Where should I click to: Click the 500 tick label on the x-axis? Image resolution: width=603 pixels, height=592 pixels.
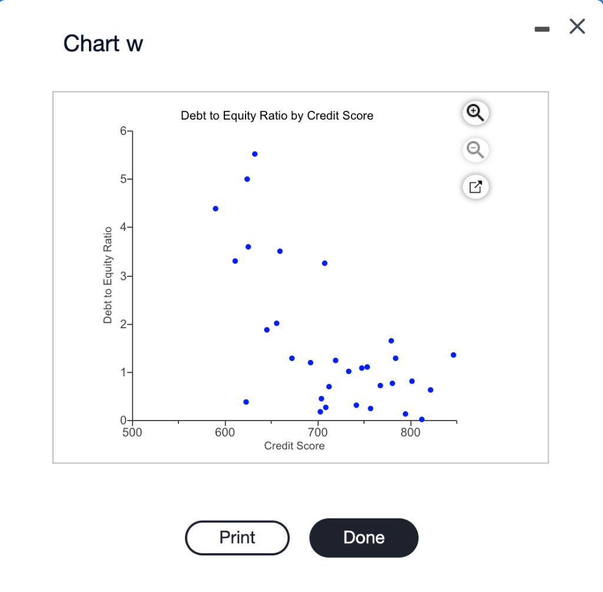tap(132, 432)
